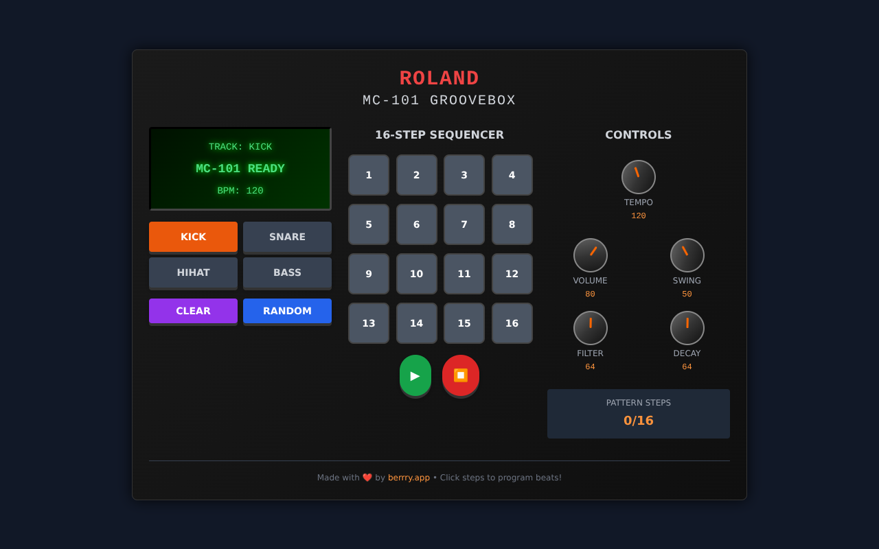Toggle step 12 in the grid

click(x=512, y=273)
